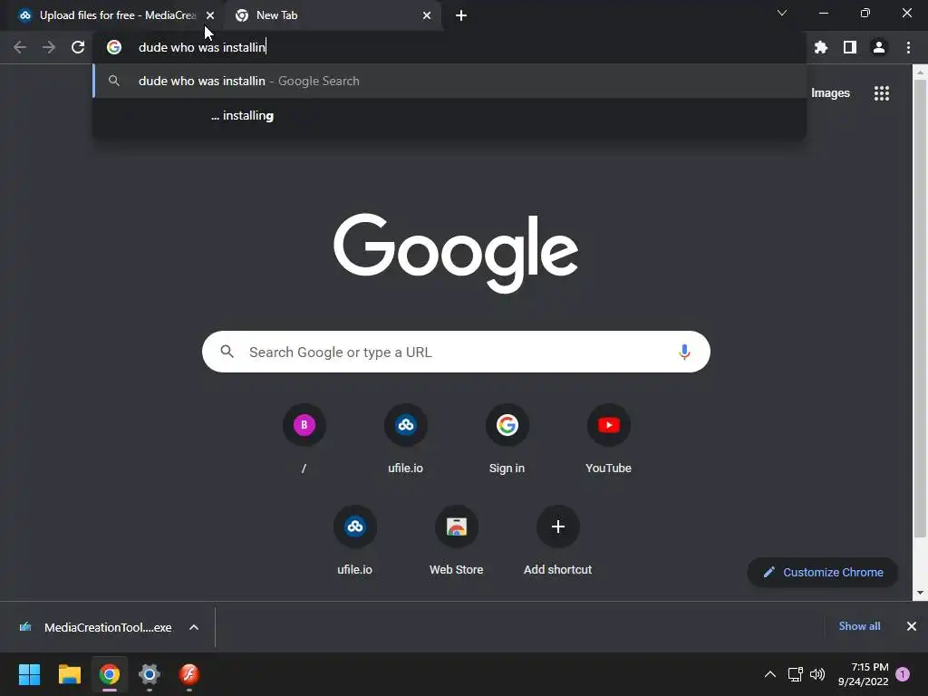
Task: Click the Chrome taskbar icon
Action: pos(110,674)
